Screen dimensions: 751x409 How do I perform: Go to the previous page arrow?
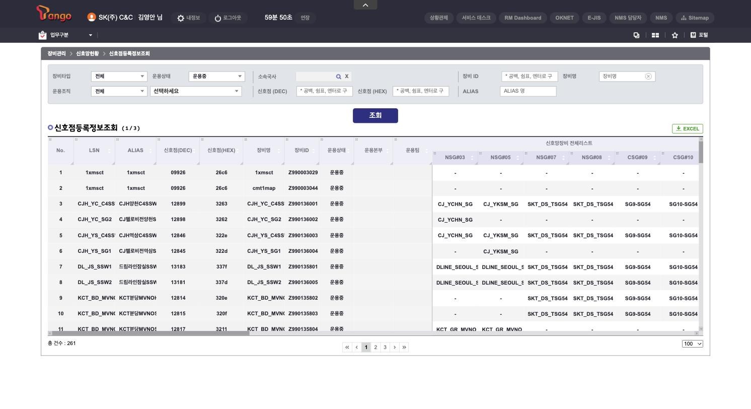[x=356, y=347]
